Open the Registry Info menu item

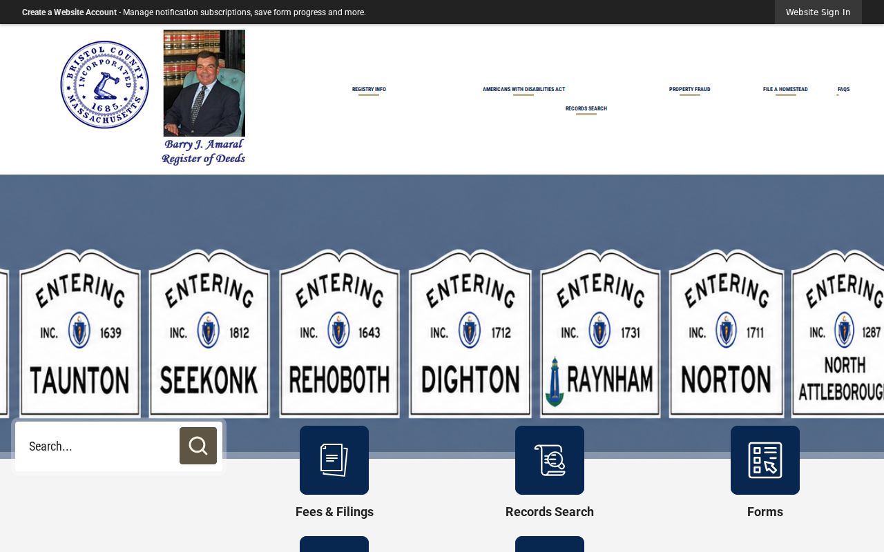point(369,90)
